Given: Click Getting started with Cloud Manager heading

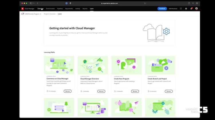Looking at the screenshot, I should 72,28.
